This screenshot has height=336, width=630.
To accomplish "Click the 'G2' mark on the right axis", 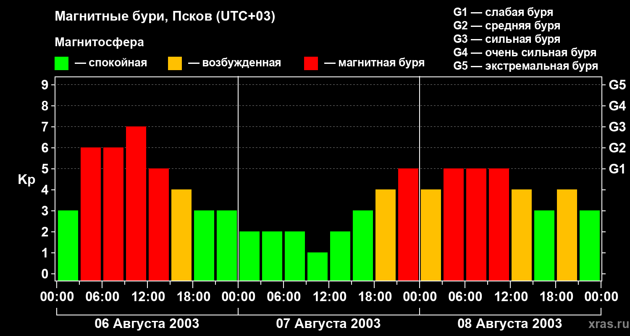I will 617,148.
